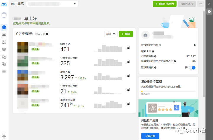The height and width of the screenshot is (140, 213).
Task: Close the panel with the X icon
Action: click(x=209, y=4)
